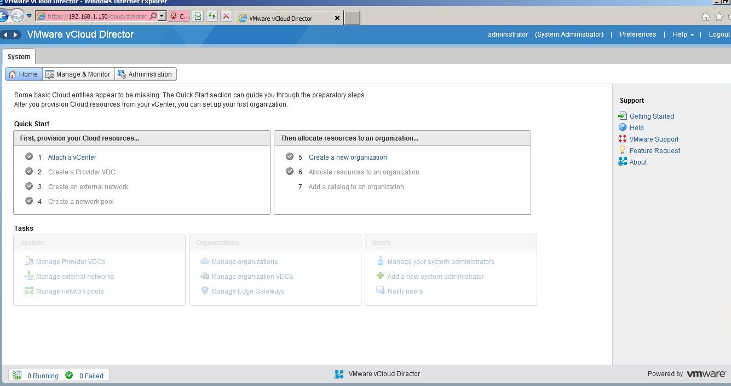Click the checkmark beside Create a network pool
This screenshot has height=386, width=731.
[29, 201]
